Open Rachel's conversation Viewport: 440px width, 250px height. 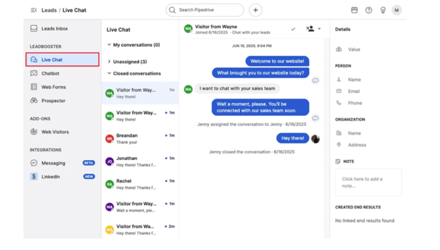tap(140, 184)
